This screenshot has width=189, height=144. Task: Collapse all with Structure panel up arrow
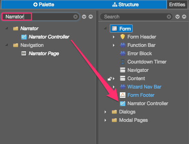point(184,17)
